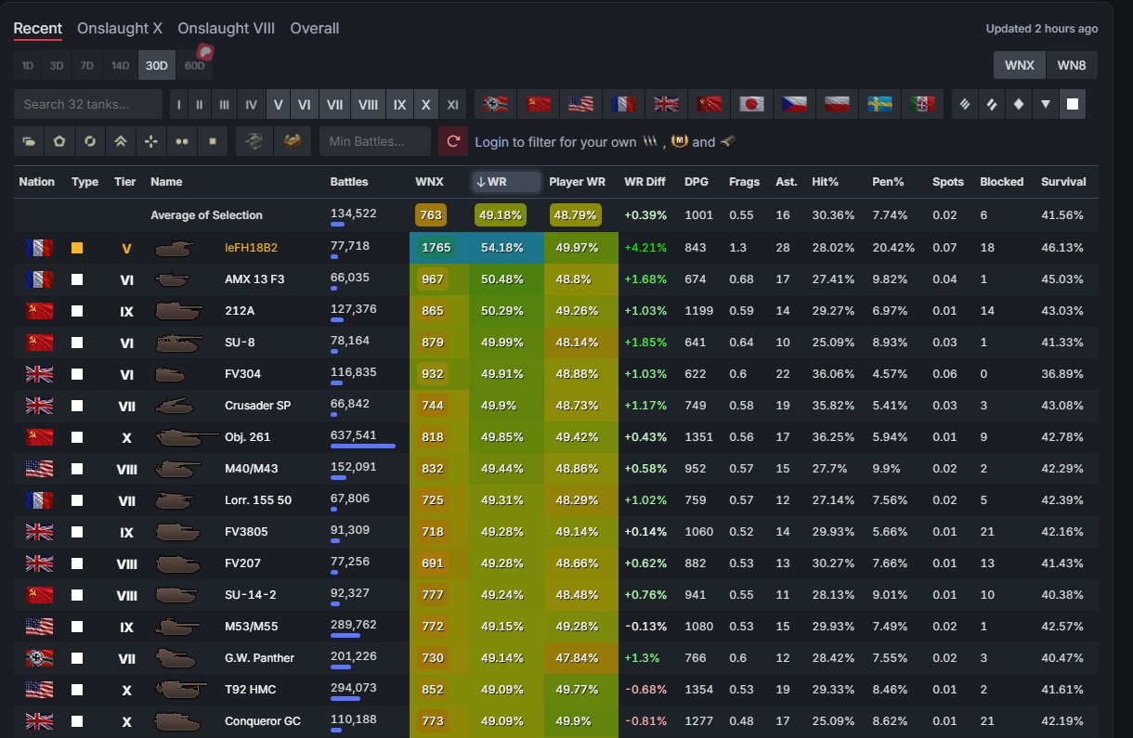Filter by the USSR nation flag
This screenshot has width=1133, height=738.
tap(540, 104)
